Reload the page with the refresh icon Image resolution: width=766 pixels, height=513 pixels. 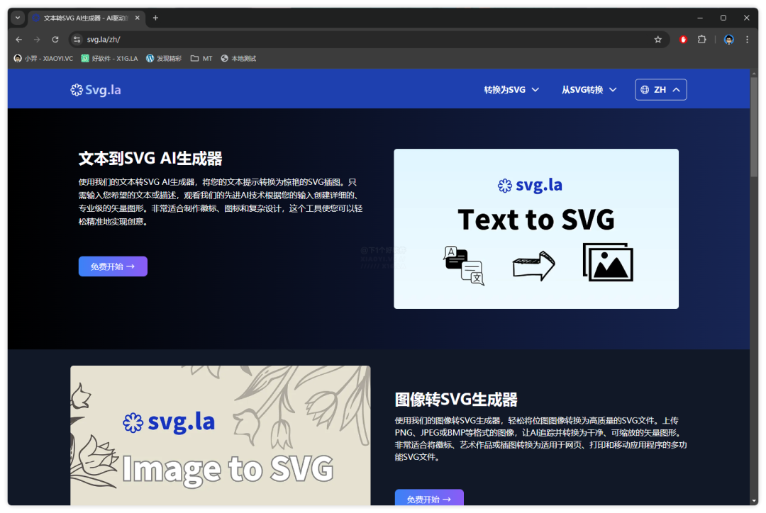(55, 40)
